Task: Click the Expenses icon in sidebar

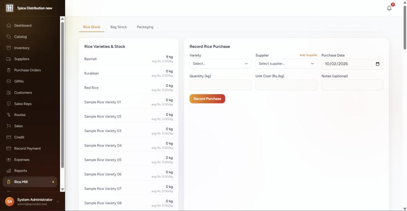Action: click(9, 160)
